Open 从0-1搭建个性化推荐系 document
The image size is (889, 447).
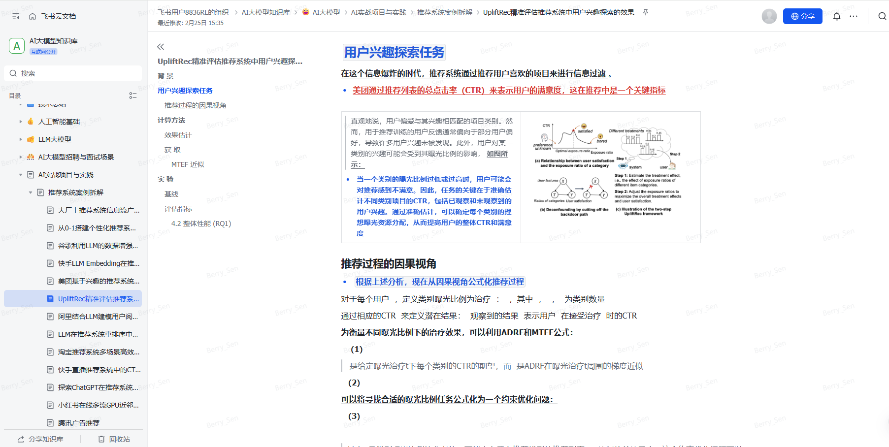tap(97, 228)
